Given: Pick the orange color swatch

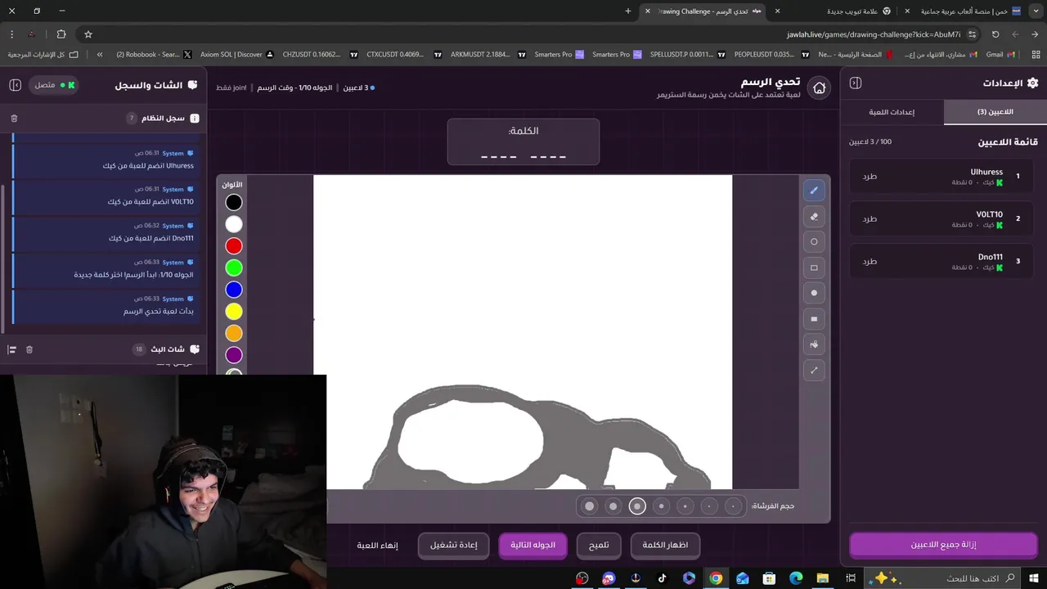Looking at the screenshot, I should pyautogui.click(x=234, y=333).
